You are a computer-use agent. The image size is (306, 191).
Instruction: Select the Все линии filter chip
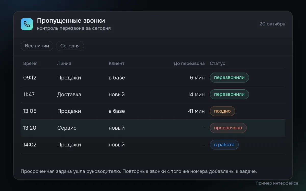[x=37, y=46]
